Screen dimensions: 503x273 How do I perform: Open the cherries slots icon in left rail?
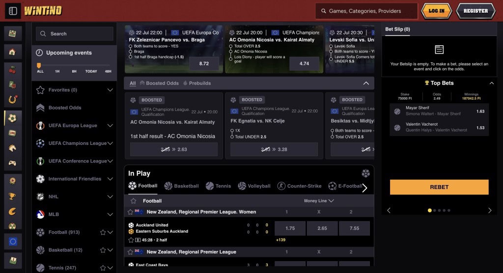point(12,70)
